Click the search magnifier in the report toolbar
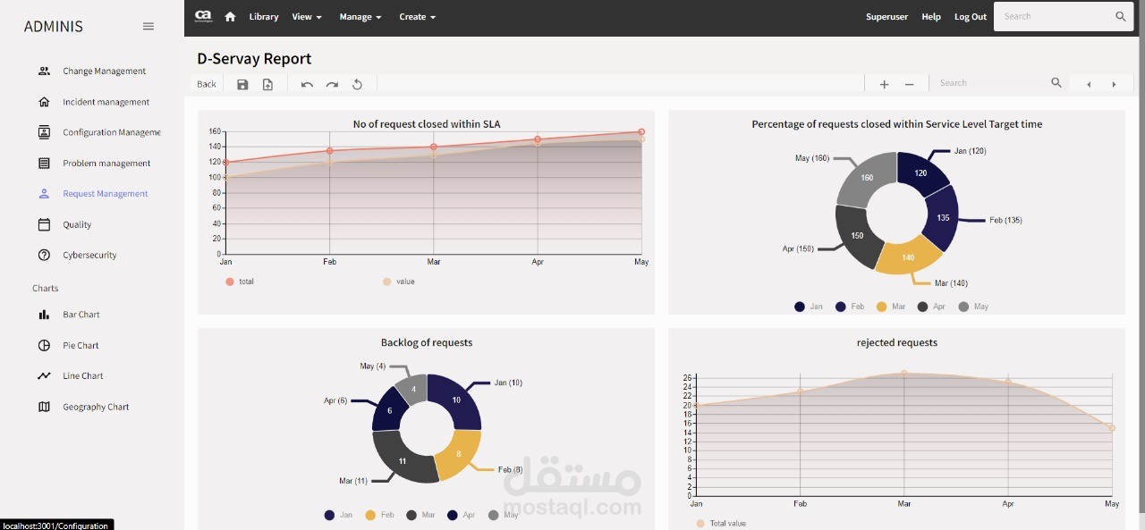Viewport: 1145px width, 530px height. [x=1056, y=82]
